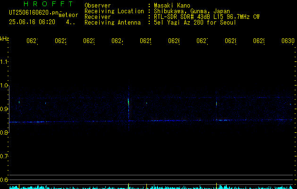Click the Receiving Antenna label
Screen dimensions: 297x189
pyautogui.click(x=112, y=23)
